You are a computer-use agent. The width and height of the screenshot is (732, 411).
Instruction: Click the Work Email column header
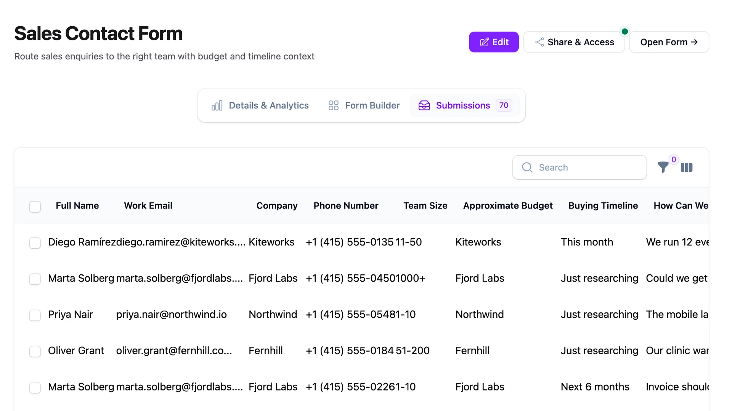point(148,205)
